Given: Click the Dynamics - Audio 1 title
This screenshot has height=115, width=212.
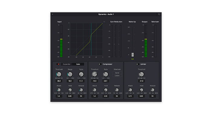Looking at the screenshot, I should coord(106,14).
